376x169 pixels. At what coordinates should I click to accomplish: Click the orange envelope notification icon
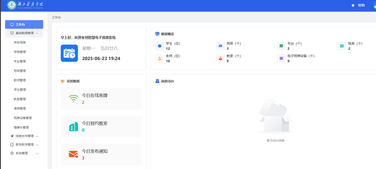point(74,154)
